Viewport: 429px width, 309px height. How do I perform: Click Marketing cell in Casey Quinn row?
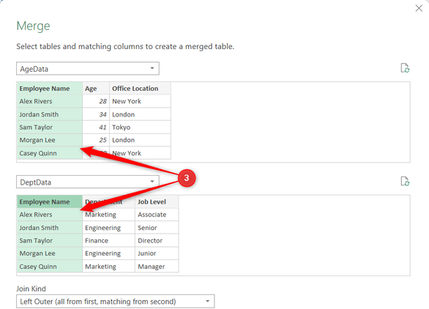click(x=108, y=267)
